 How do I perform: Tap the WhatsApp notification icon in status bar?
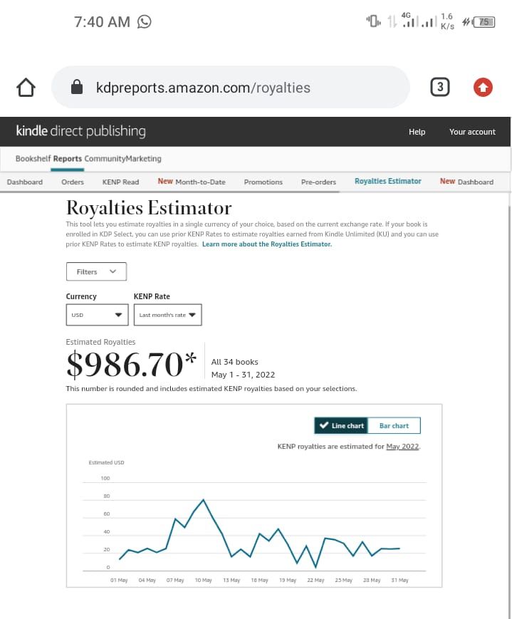click(145, 21)
